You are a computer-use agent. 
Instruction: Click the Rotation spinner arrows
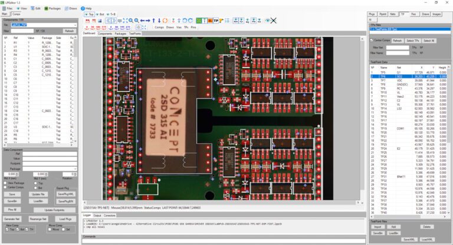[x=75, y=174]
